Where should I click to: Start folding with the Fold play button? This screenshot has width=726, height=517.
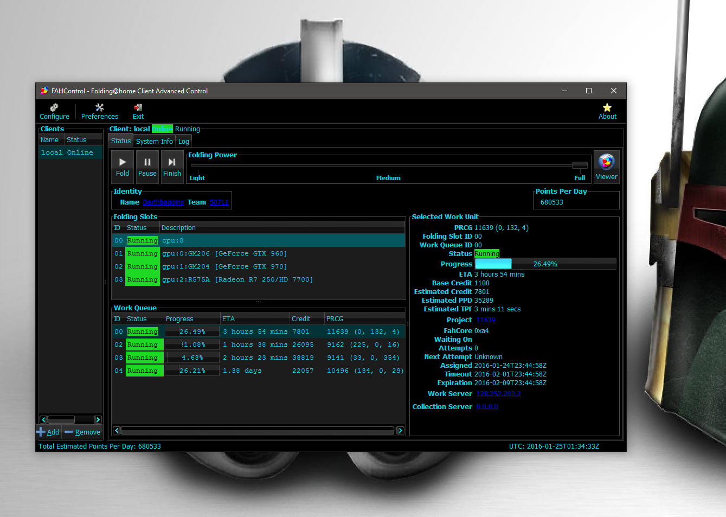coord(123,167)
